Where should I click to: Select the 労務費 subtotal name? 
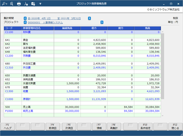click(x=38, y=56)
